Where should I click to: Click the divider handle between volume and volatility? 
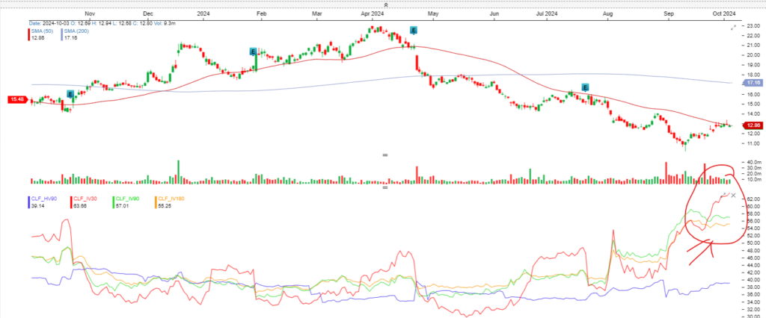pyautogui.click(x=384, y=187)
